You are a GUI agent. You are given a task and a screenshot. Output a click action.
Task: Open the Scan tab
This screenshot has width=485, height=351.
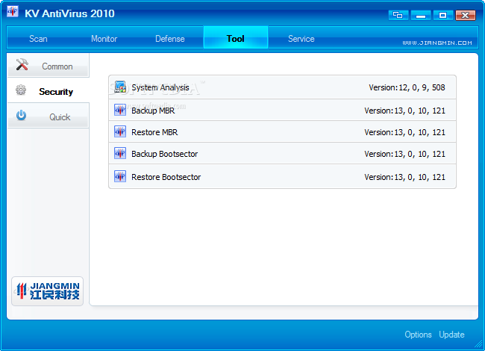click(38, 39)
